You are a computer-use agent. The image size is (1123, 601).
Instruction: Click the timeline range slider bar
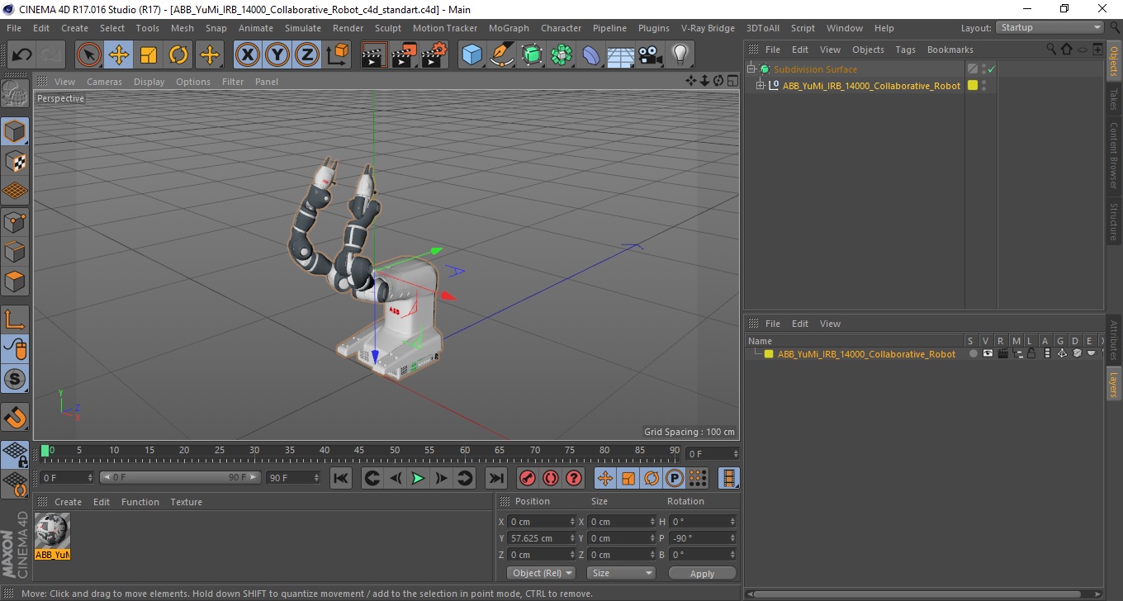[x=180, y=477]
